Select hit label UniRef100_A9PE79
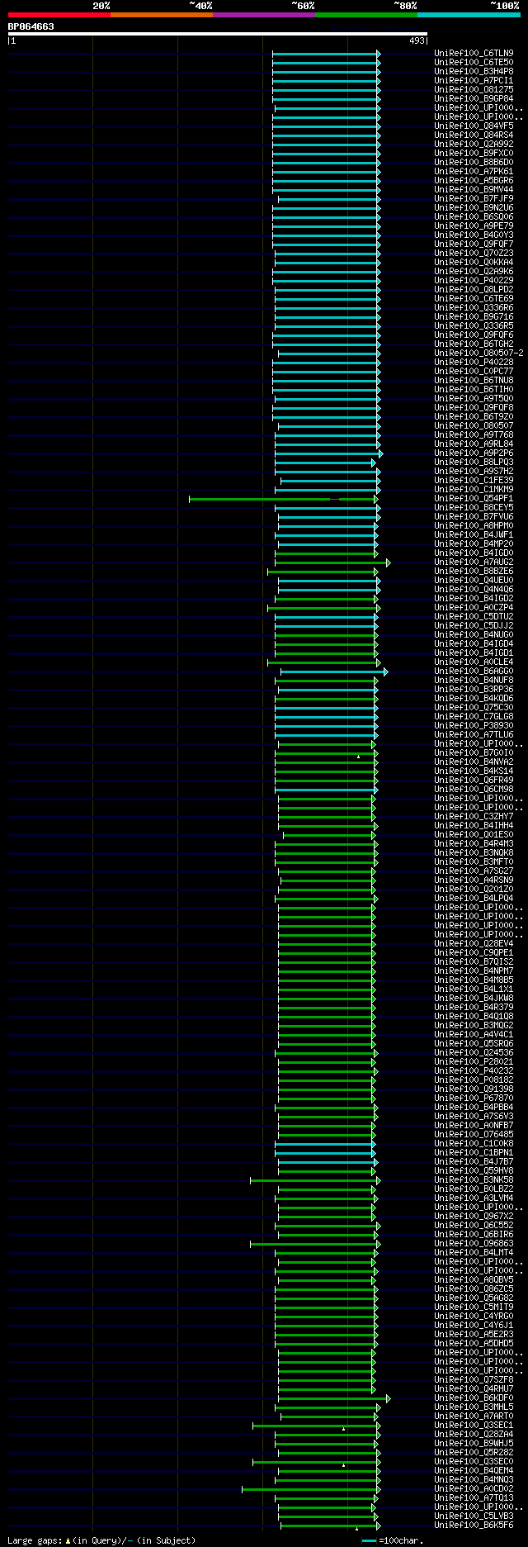528x1547 pixels. pyautogui.click(x=474, y=226)
